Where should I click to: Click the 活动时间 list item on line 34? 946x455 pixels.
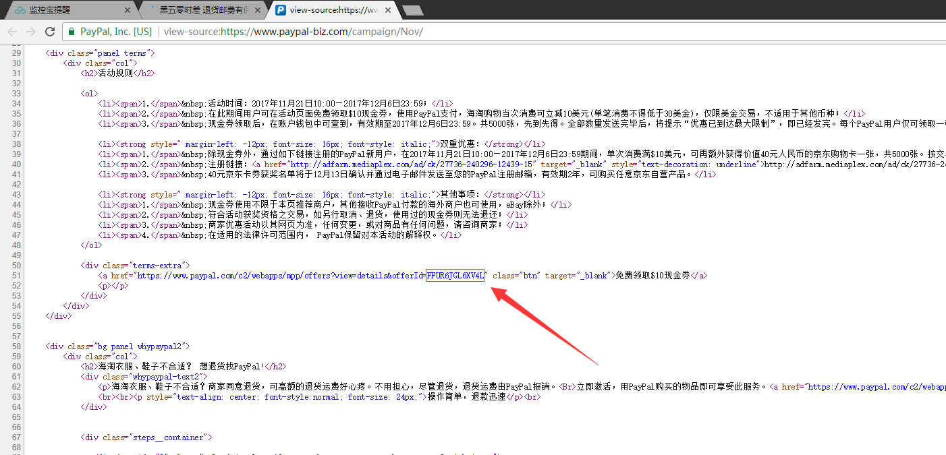pos(276,104)
